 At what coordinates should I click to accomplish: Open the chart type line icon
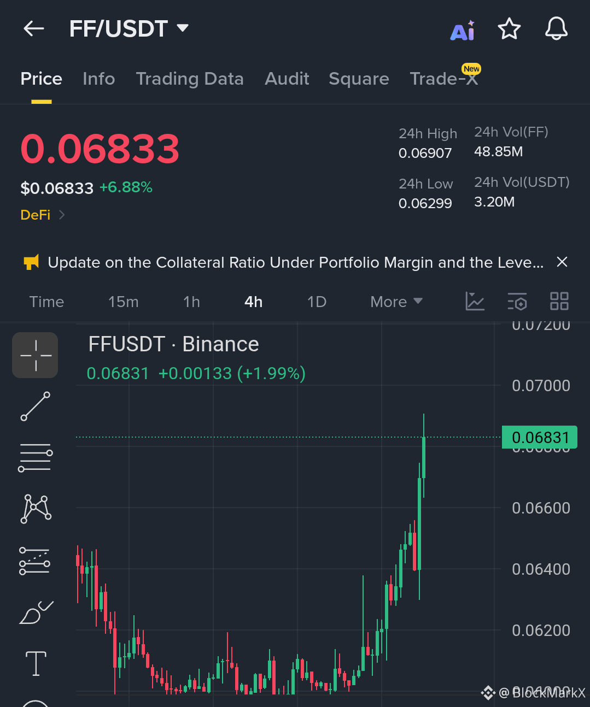click(x=475, y=301)
